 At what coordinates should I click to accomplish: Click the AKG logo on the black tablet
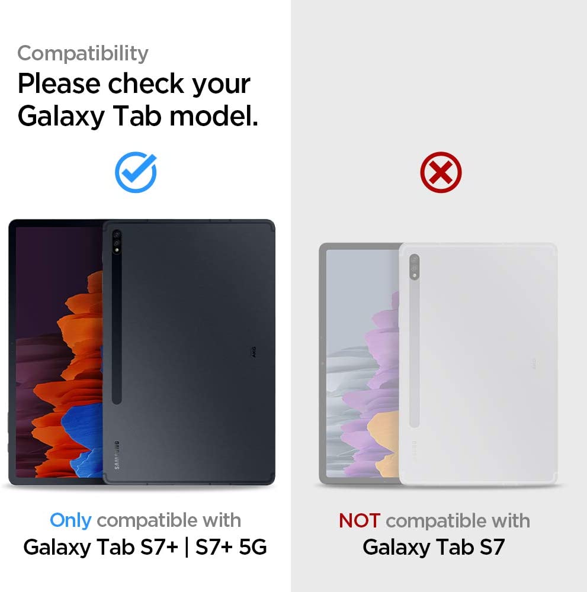(254, 352)
